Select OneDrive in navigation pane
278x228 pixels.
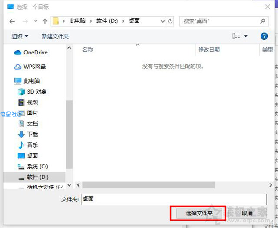31,52
